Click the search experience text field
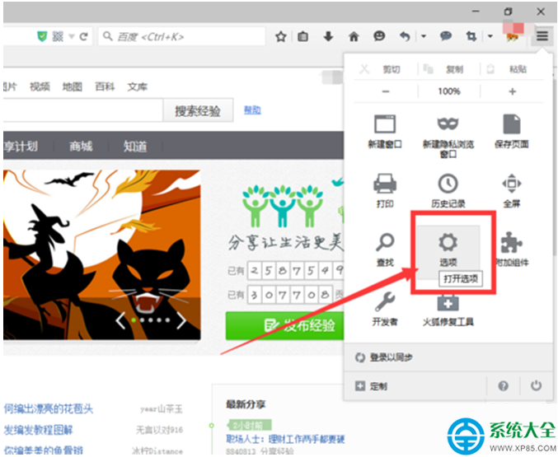The image size is (558, 457). (83, 110)
